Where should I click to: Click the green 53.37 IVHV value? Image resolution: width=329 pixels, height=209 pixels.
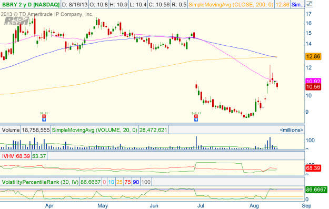[39, 156]
